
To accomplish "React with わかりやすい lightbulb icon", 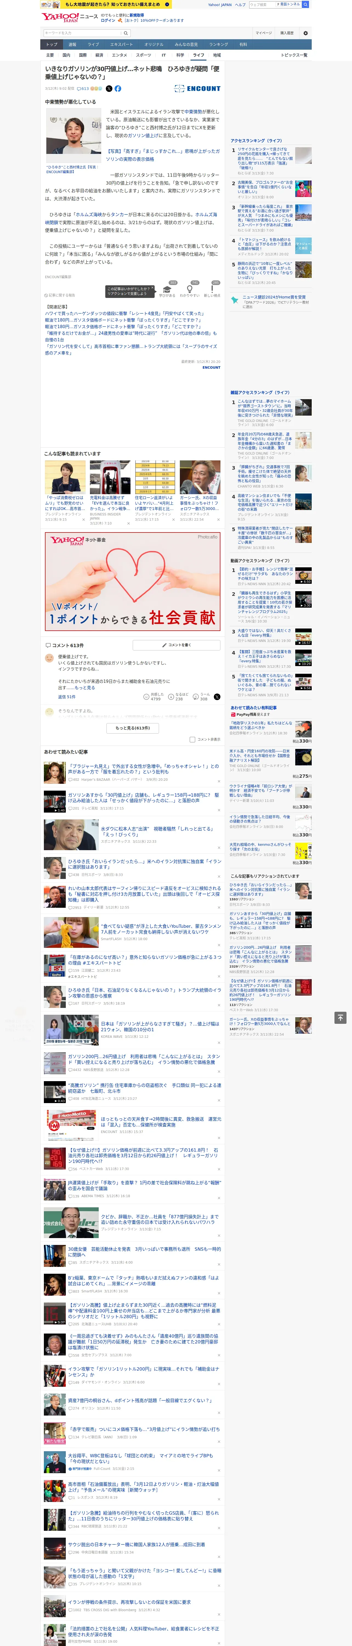I will 190,289.
